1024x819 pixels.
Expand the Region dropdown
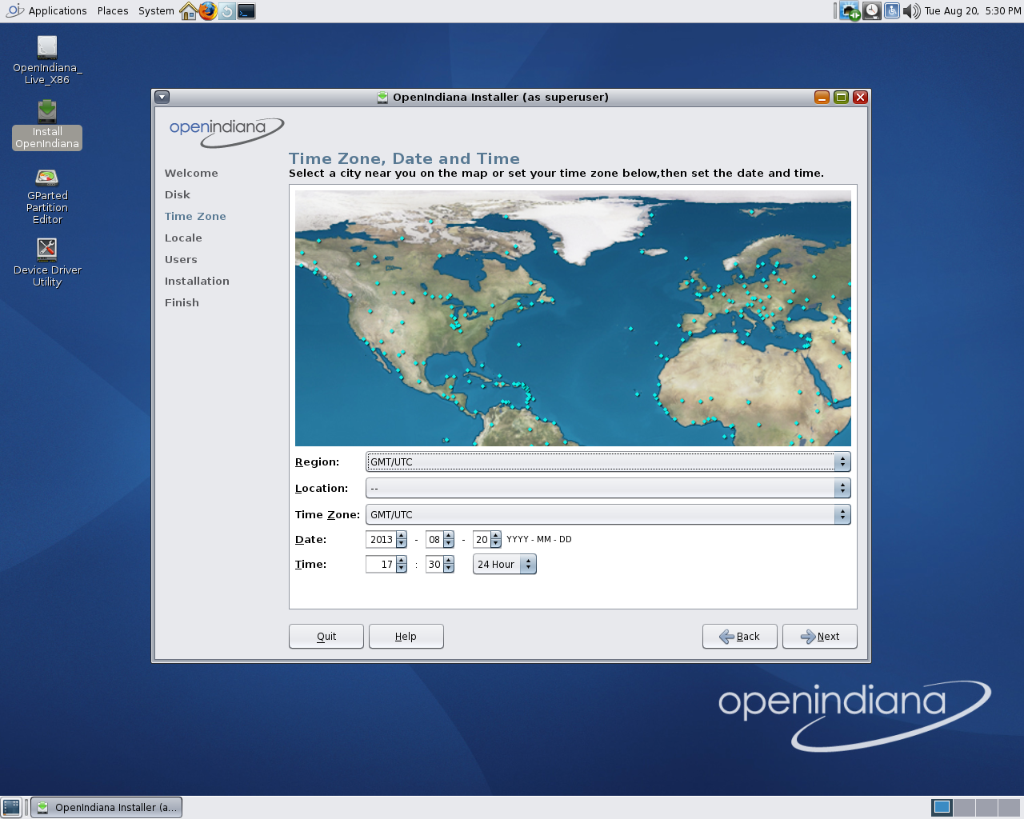[x=607, y=461]
